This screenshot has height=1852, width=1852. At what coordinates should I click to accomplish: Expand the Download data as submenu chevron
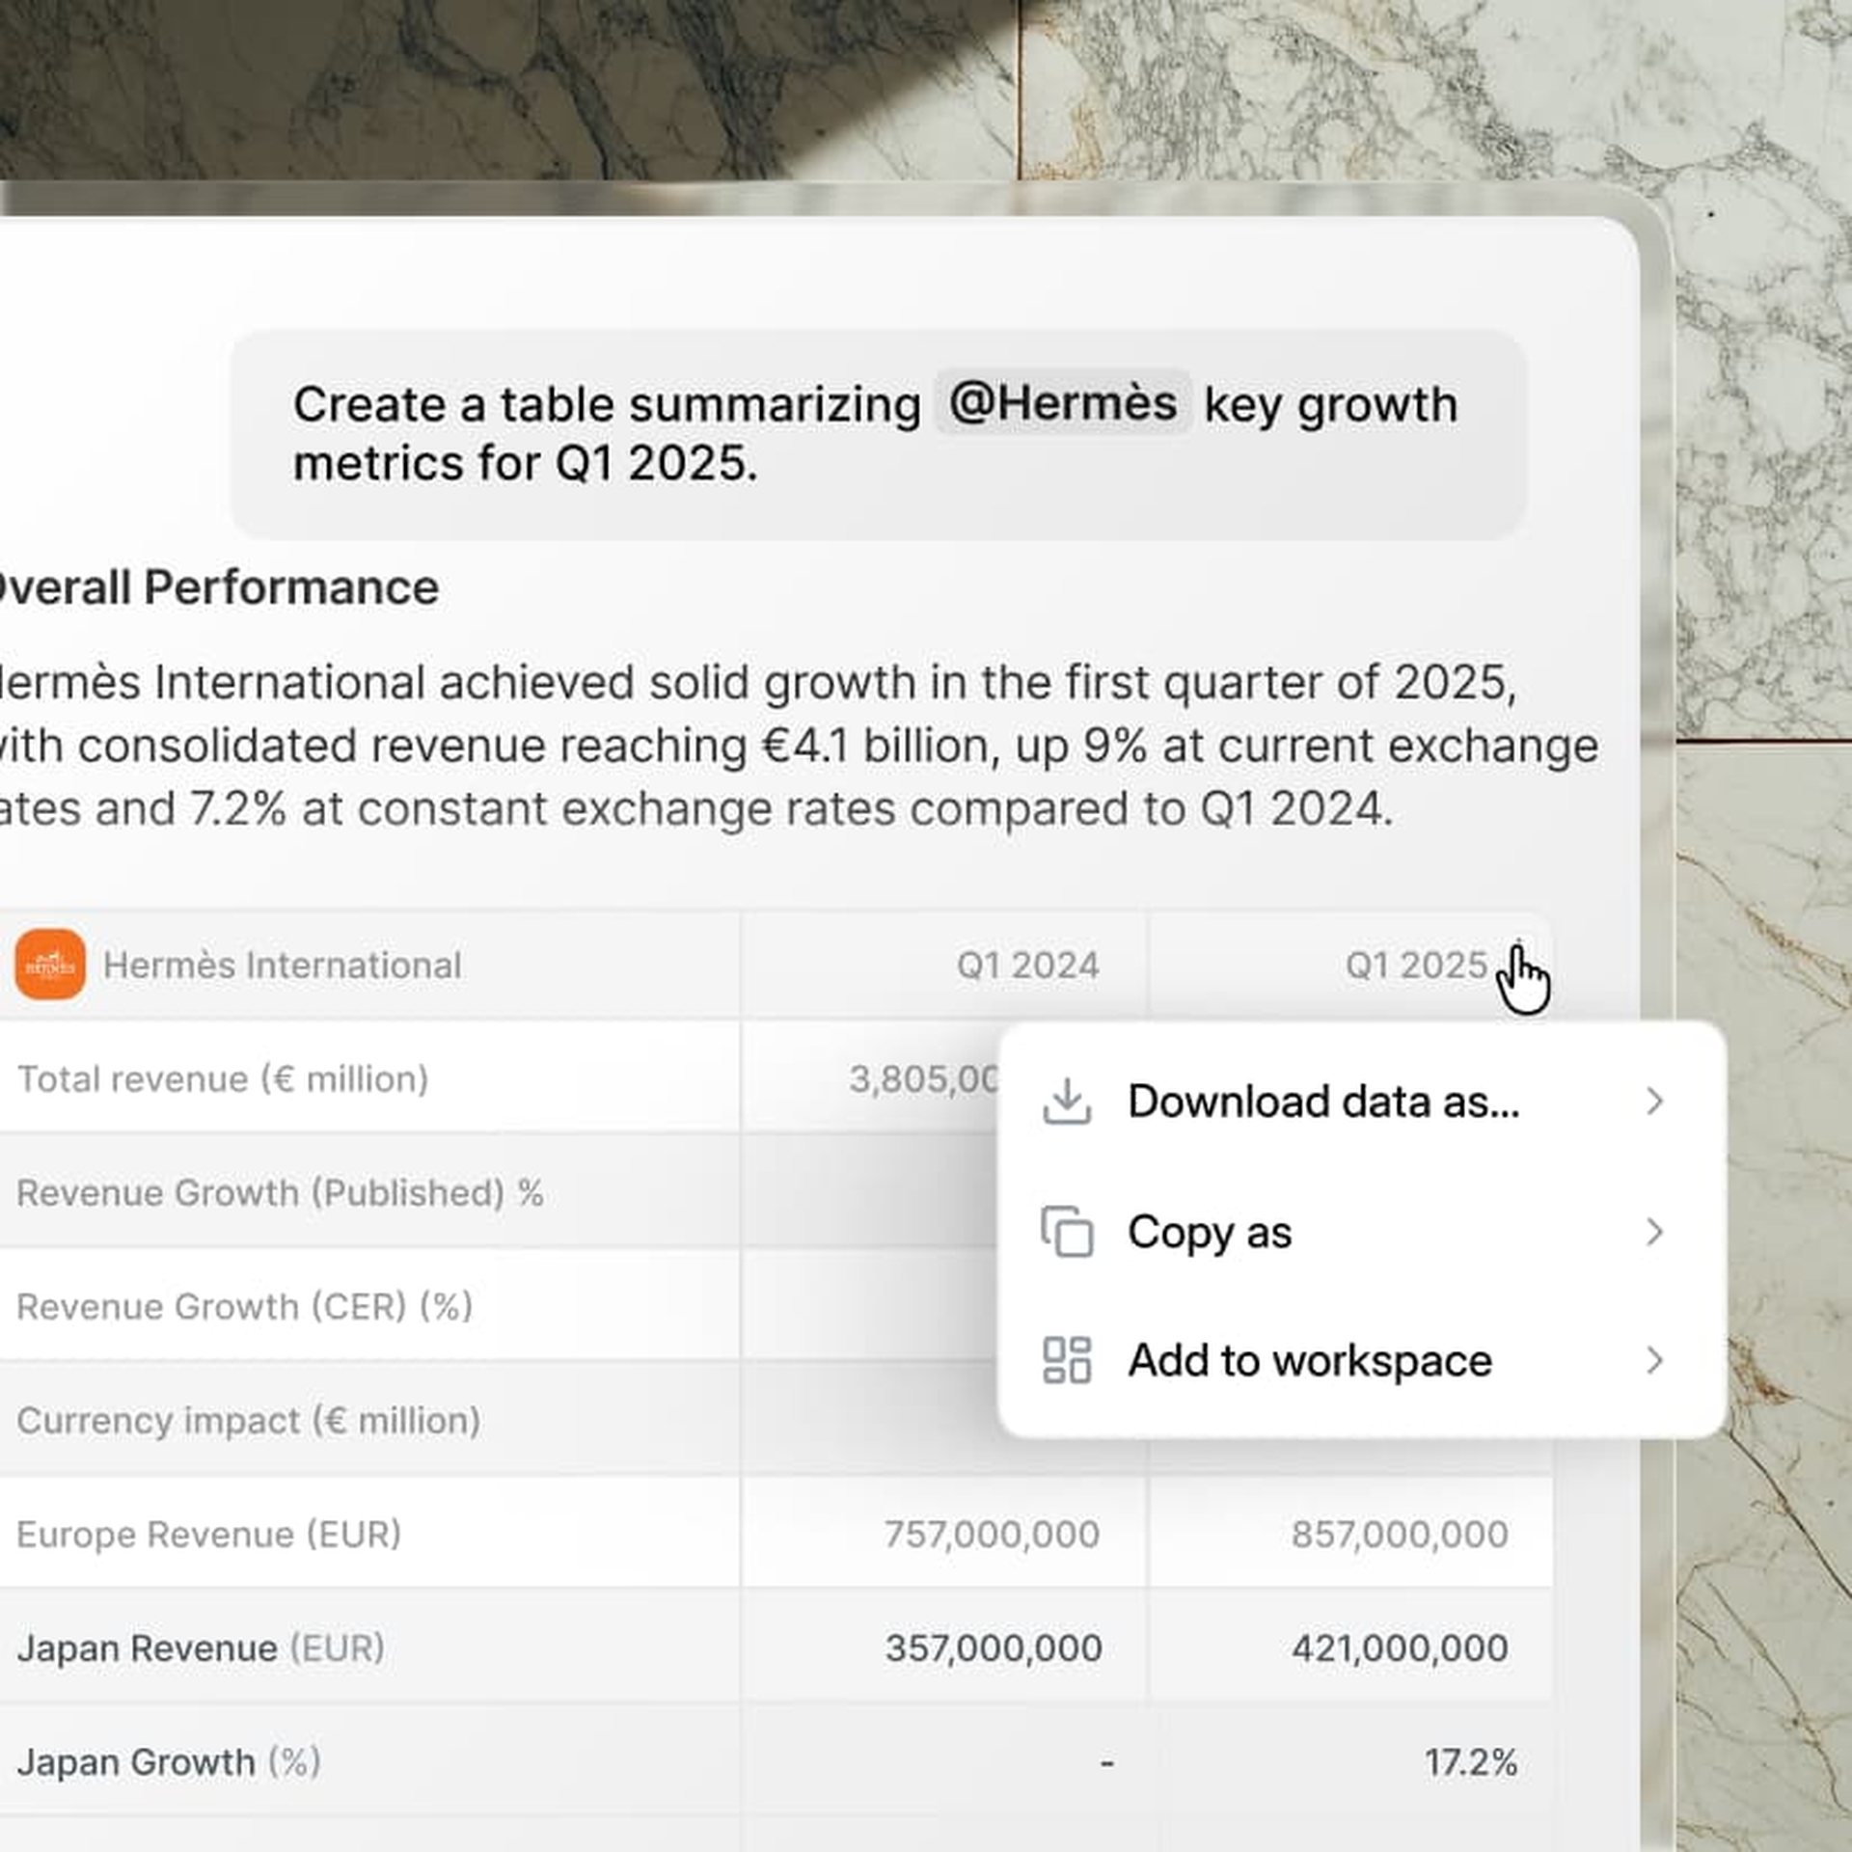click(1655, 1102)
